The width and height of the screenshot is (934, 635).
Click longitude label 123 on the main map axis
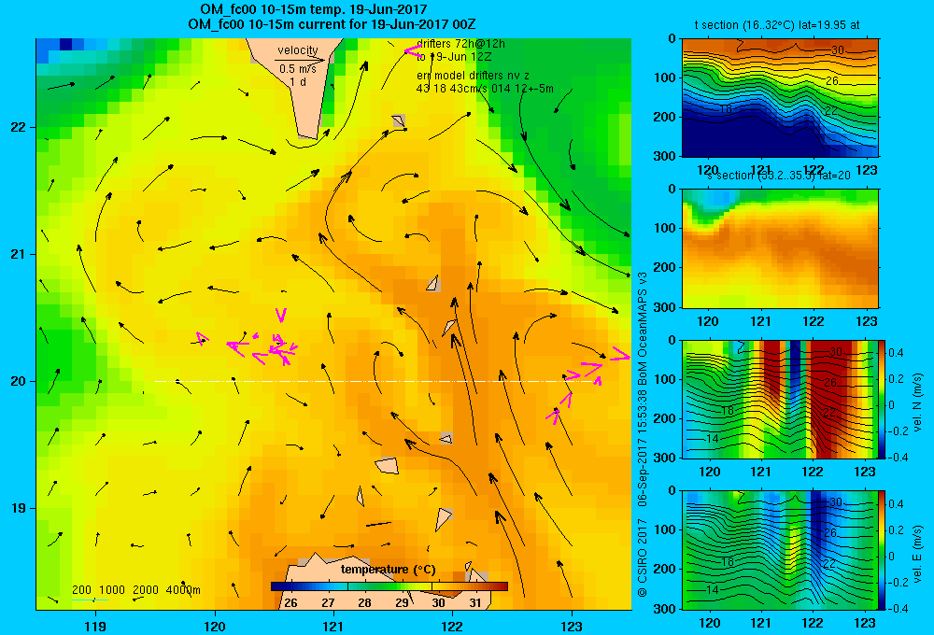pyautogui.click(x=572, y=626)
